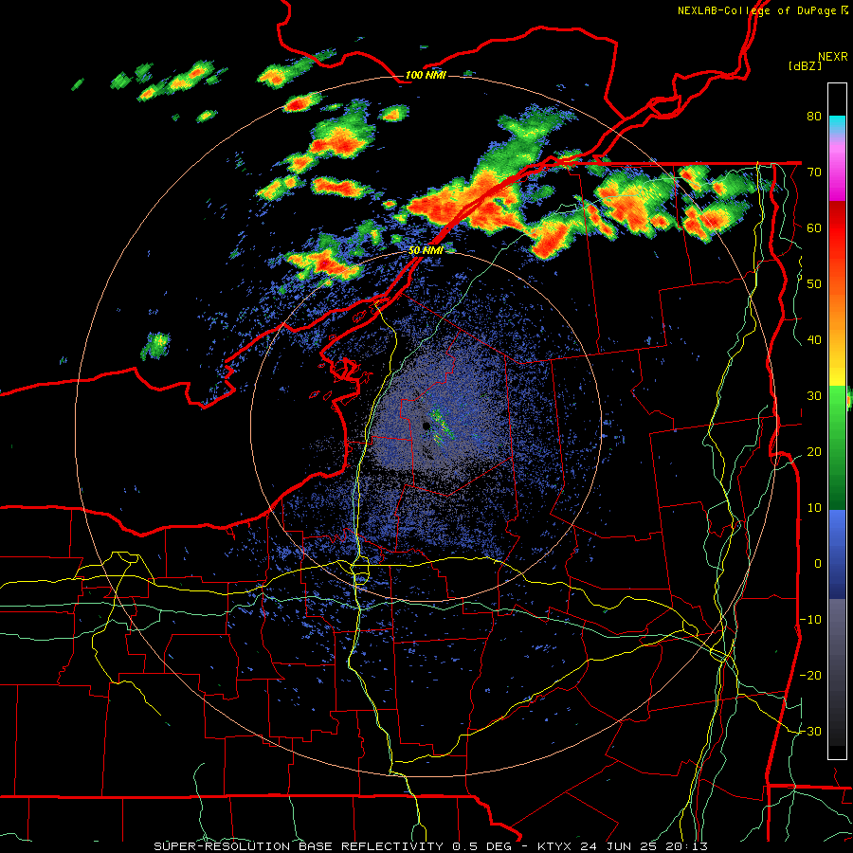Click the [dBZ] unit label
The image size is (853, 853).
[805, 66]
